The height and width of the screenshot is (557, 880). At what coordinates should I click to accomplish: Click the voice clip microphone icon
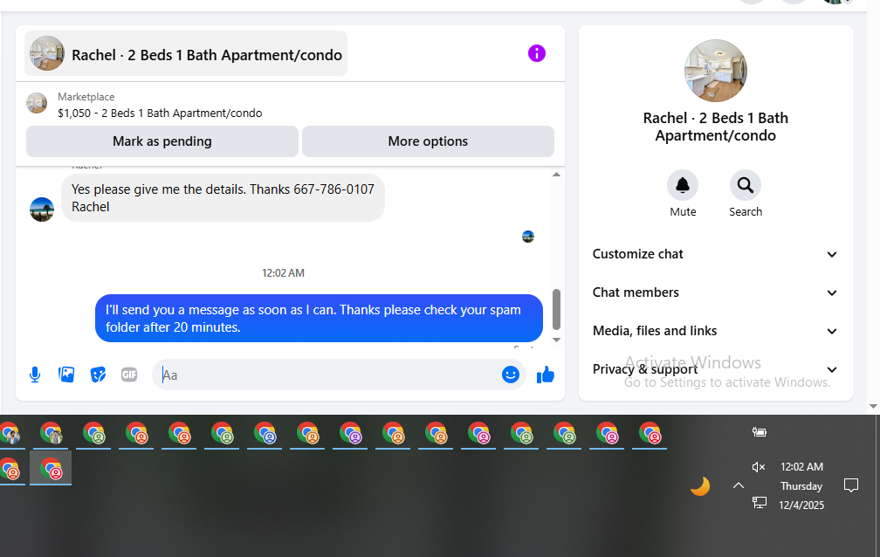pos(35,375)
